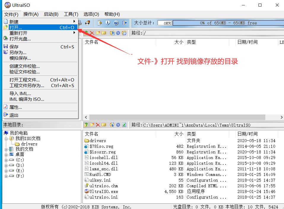Viewport: 284px width, 209px height.
Task: Click the compress/convert toolbar icon
Action: [99, 23]
